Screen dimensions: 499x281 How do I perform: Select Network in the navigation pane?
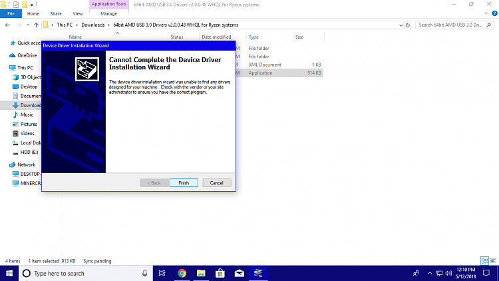[x=22, y=164]
